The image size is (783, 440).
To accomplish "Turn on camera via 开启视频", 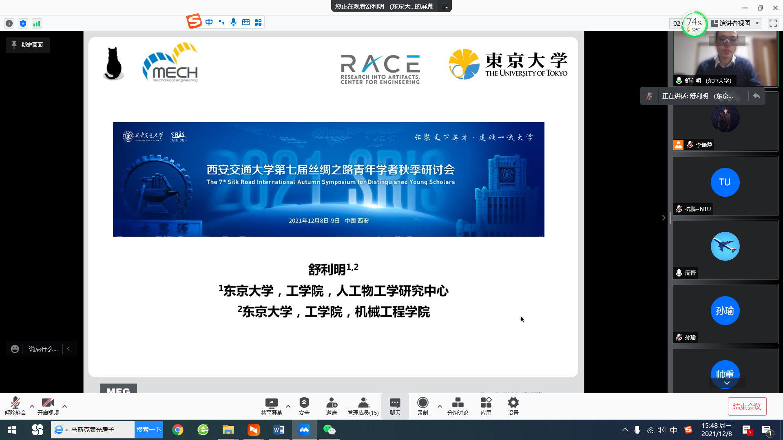I will [x=48, y=403].
